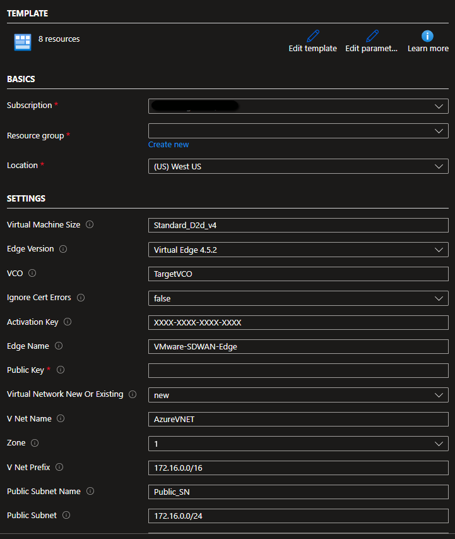Open the Location dropdown showing West US
The image size is (455, 539).
tap(298, 166)
